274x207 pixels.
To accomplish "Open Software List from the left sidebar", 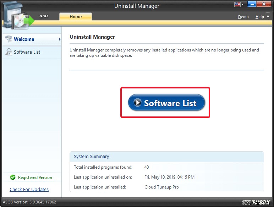I will click(x=27, y=52).
